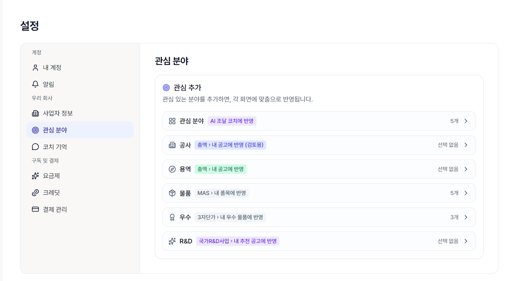Expand the R&D row chevron
Screen dimensions: 516x281
(x=466, y=241)
